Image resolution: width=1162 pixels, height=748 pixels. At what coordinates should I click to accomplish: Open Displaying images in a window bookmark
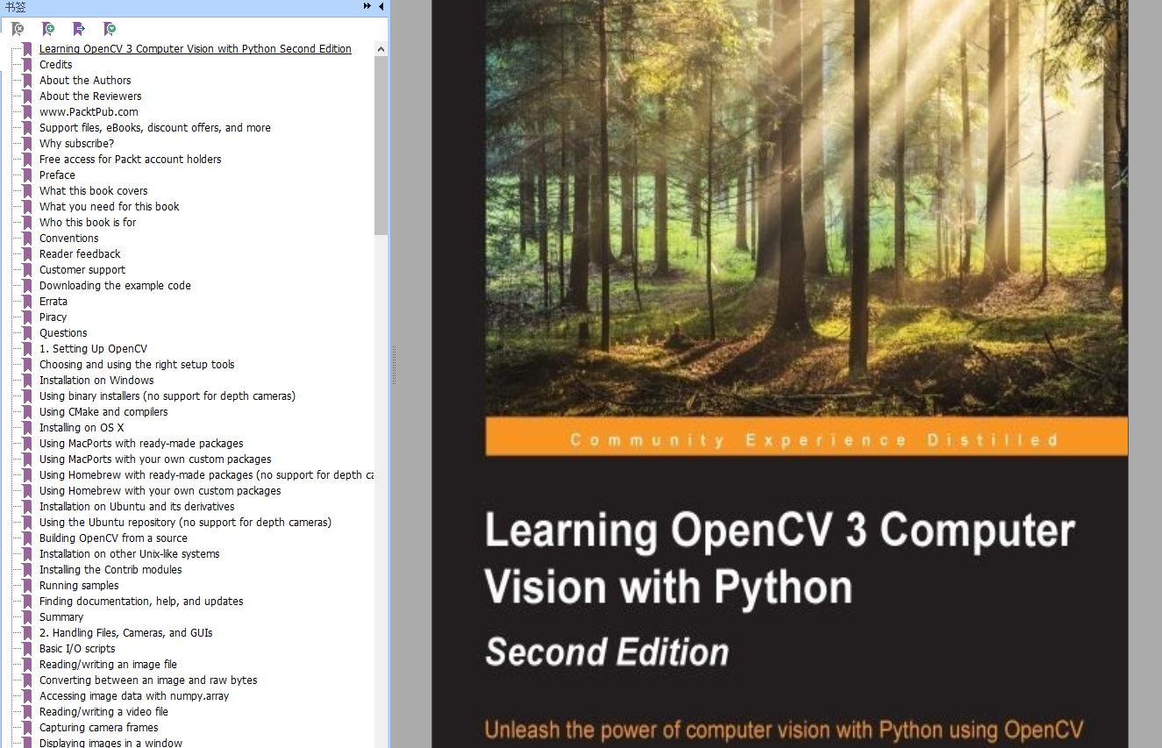(110, 743)
